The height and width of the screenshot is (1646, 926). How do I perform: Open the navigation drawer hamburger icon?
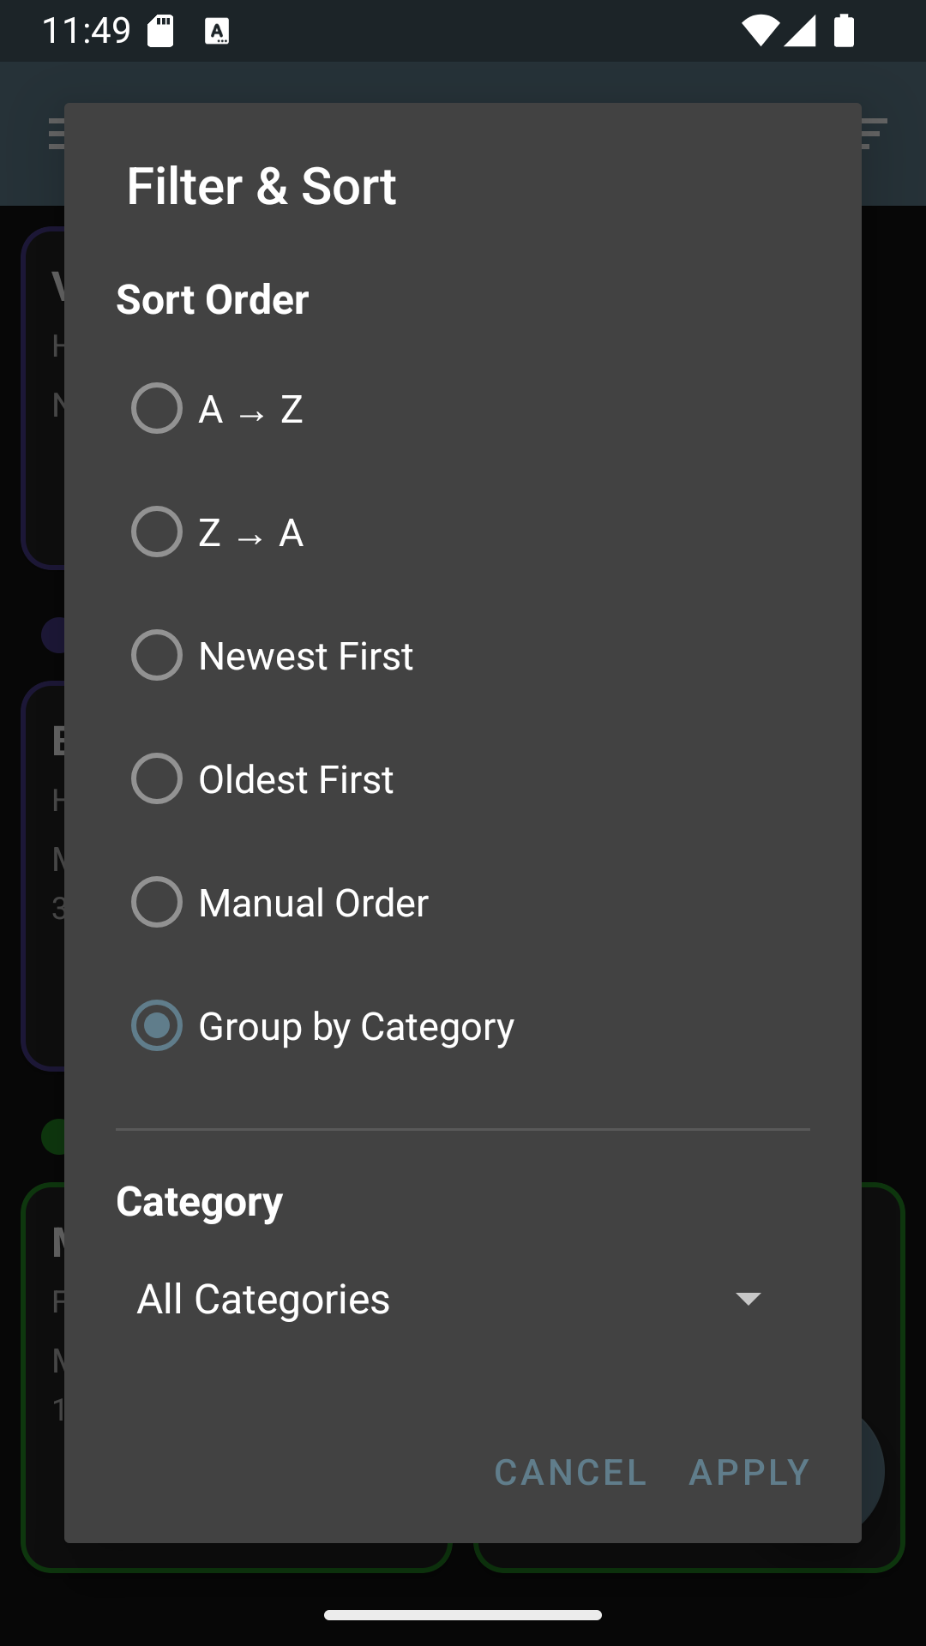pyautogui.click(x=55, y=135)
